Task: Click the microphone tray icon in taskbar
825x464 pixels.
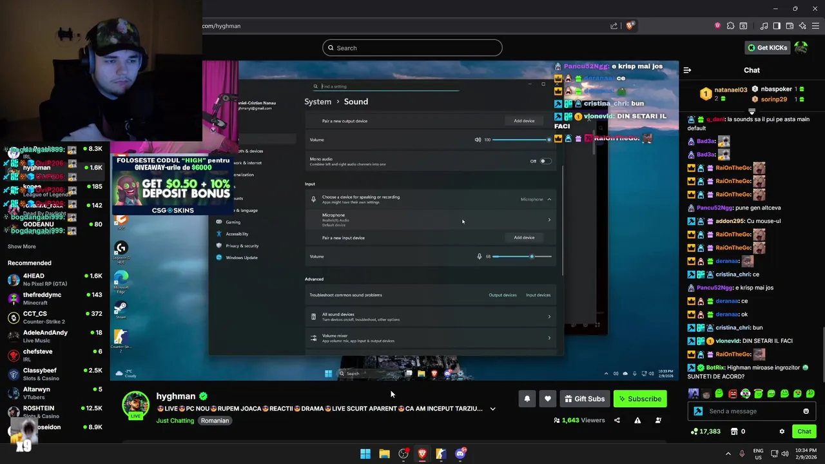Action: click(x=742, y=454)
